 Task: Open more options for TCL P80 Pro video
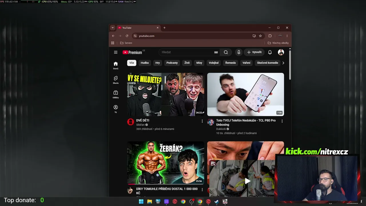(x=282, y=121)
